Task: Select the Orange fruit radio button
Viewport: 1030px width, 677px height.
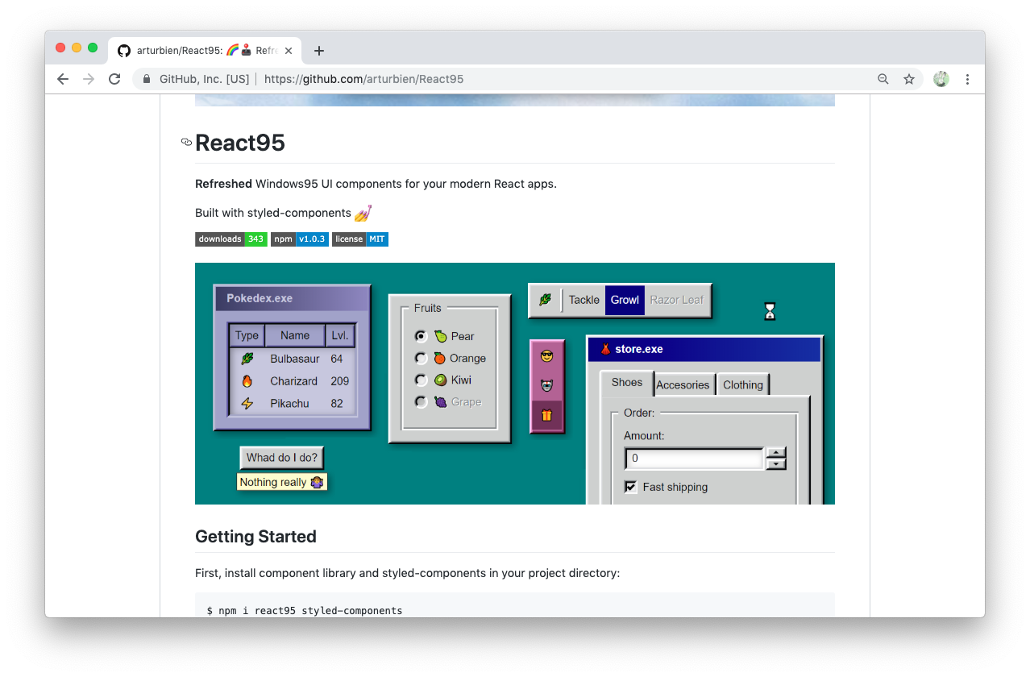Action: [x=421, y=358]
